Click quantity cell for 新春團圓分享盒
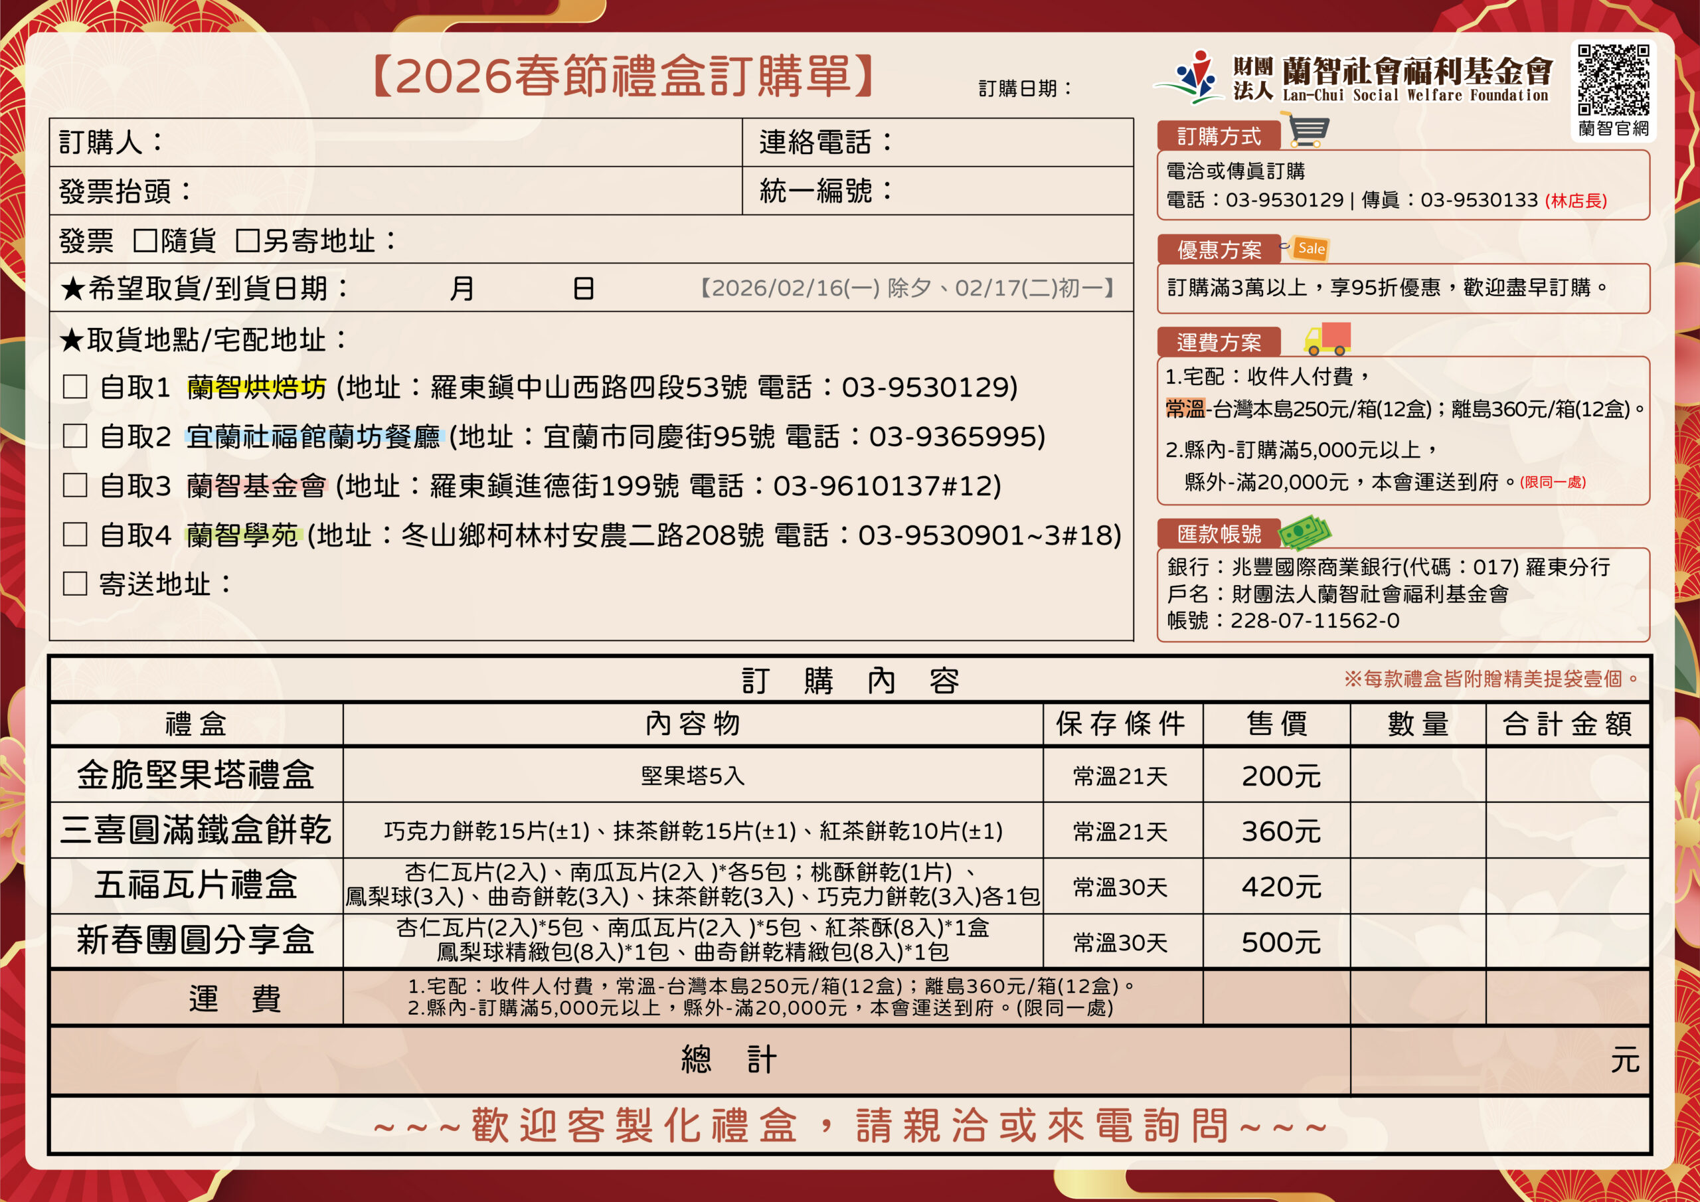 click(x=1417, y=941)
